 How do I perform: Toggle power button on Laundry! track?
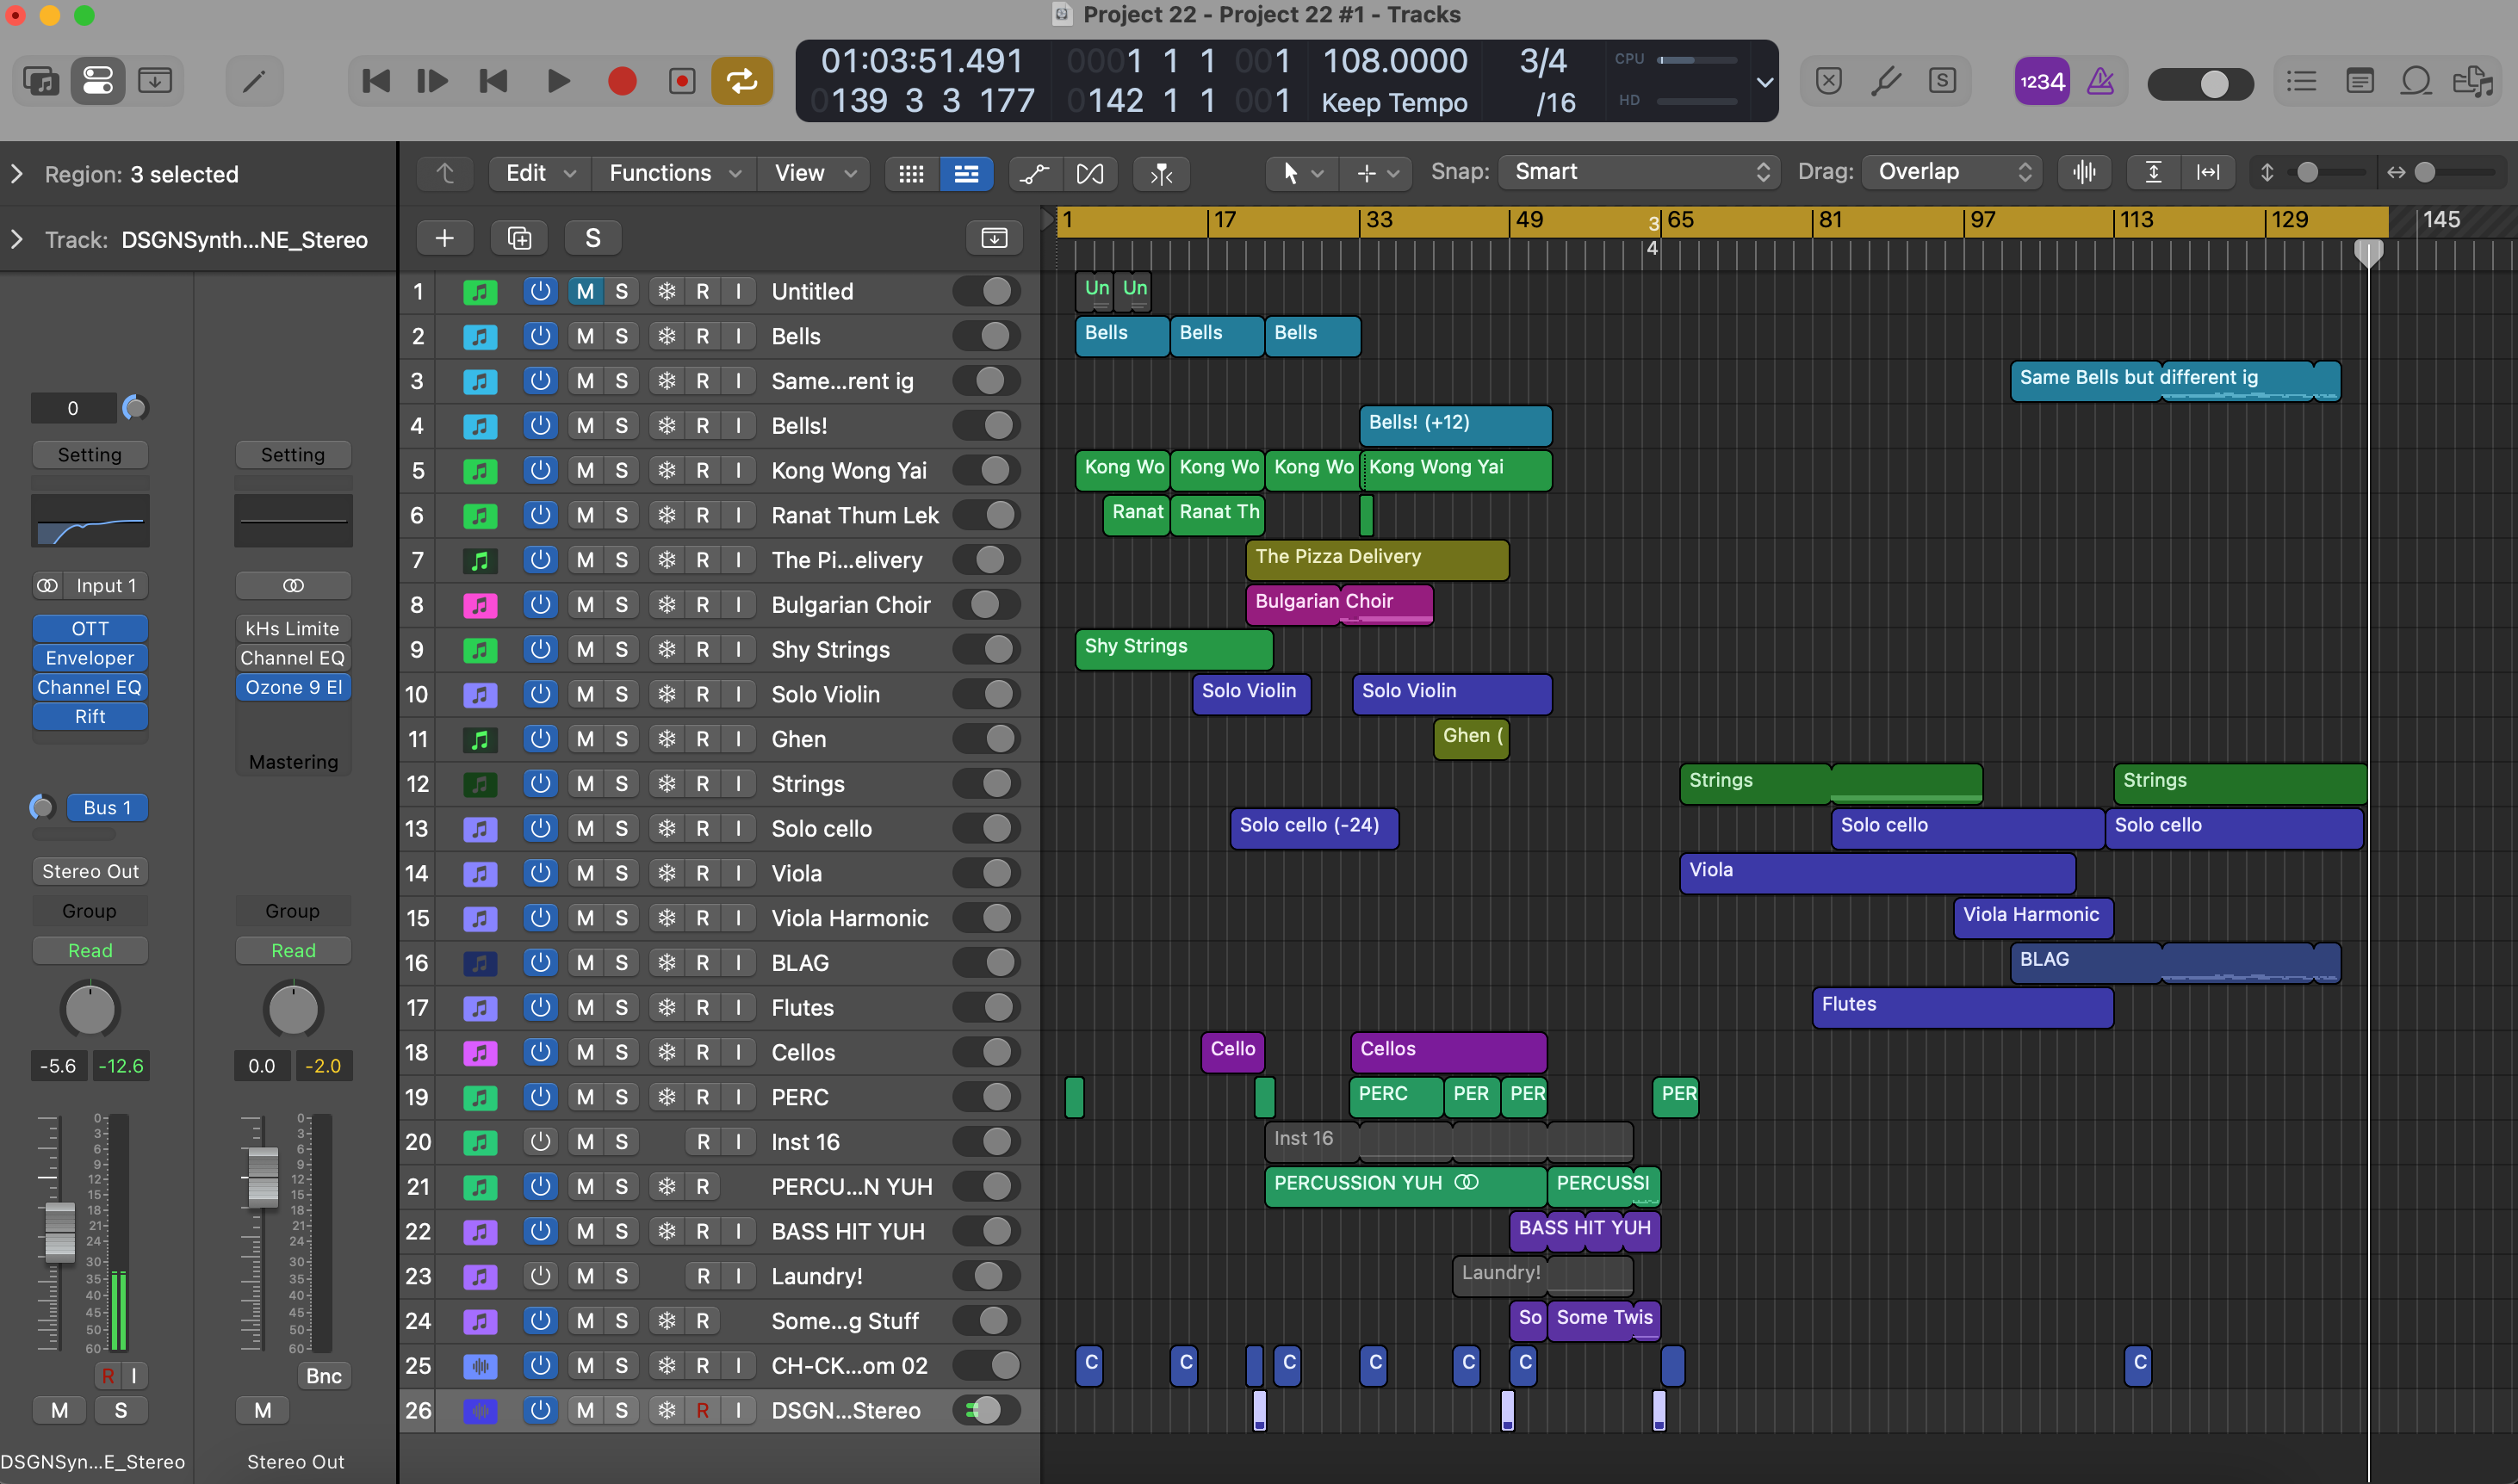point(540,1276)
